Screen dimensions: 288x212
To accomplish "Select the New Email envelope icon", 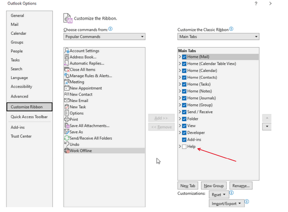I will [67, 100].
